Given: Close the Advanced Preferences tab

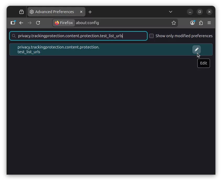Looking at the screenshot, I should click(x=81, y=12).
